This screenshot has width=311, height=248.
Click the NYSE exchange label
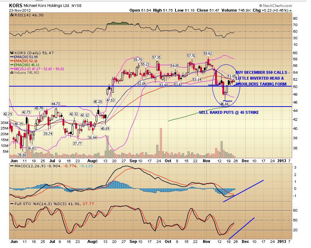click(77, 6)
